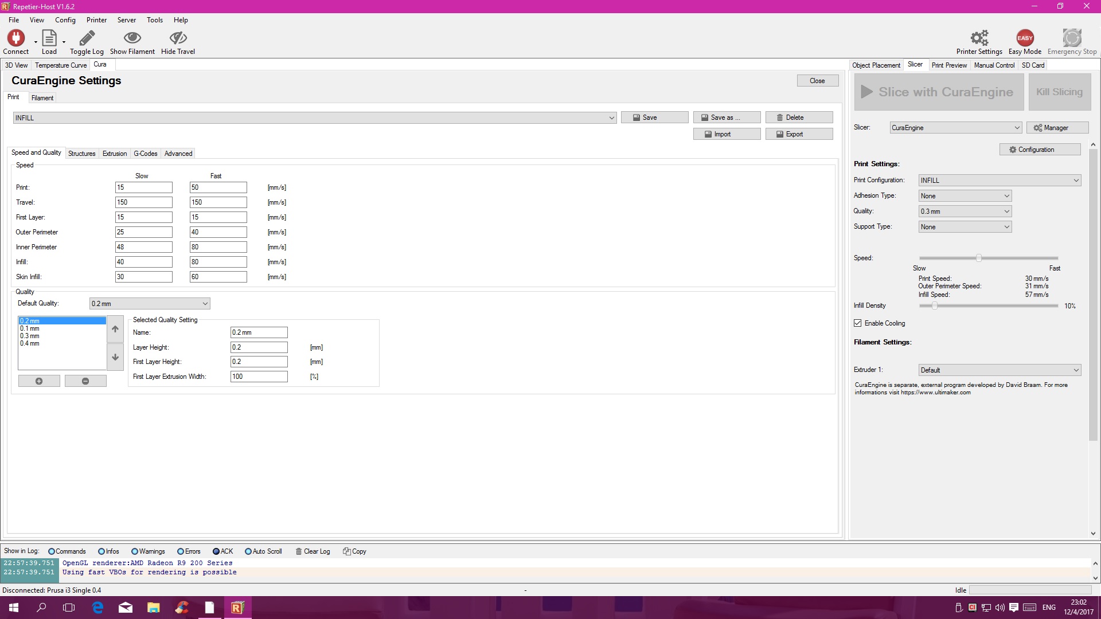This screenshot has height=619, width=1101.
Task: Expand the Extruder 1 filament dropdown
Action: point(1000,370)
